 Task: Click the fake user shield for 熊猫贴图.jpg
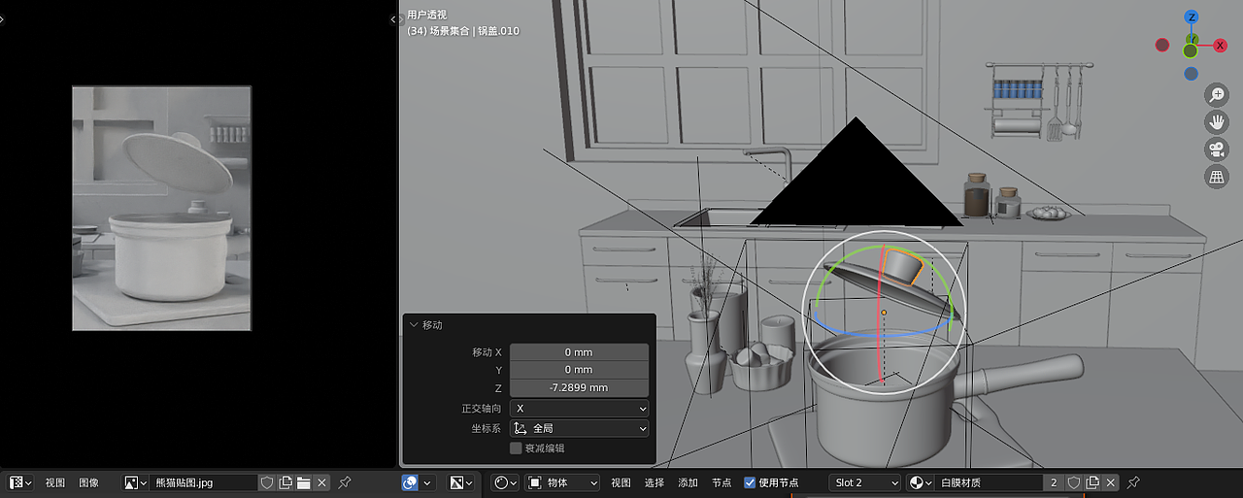point(267,482)
